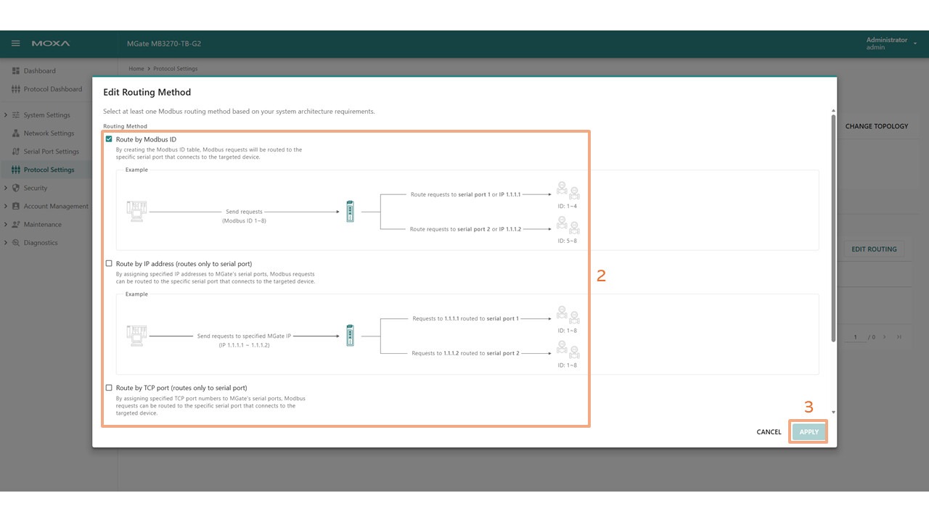Click the Network Settings icon
Image resolution: width=929 pixels, height=522 pixels.
click(16, 133)
